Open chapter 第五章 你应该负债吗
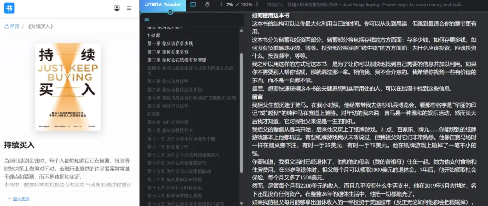Viewport: 488px width, 206px height. (168, 82)
